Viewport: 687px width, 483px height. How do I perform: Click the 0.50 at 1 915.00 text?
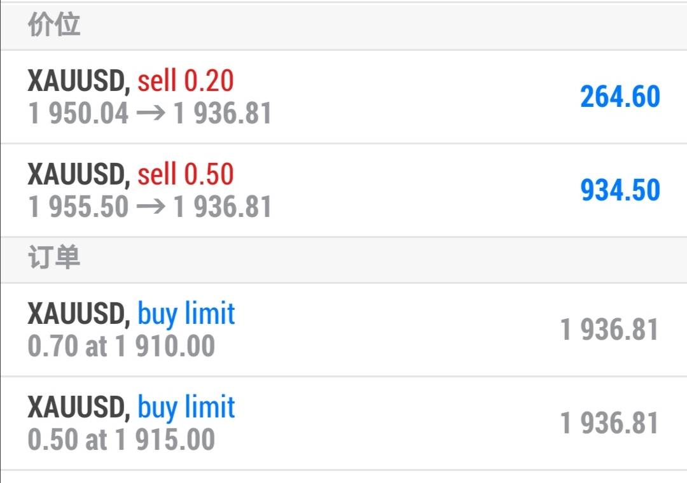point(121,440)
